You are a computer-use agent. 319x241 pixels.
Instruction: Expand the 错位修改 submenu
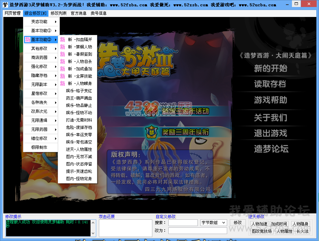tap(41, 138)
